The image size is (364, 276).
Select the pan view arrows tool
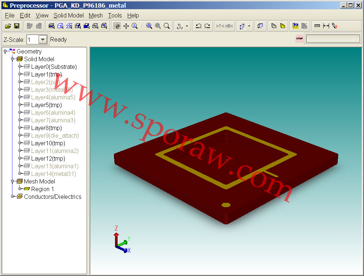126,26
